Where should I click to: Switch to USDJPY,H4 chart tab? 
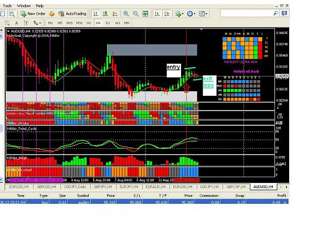[x=209, y=187]
